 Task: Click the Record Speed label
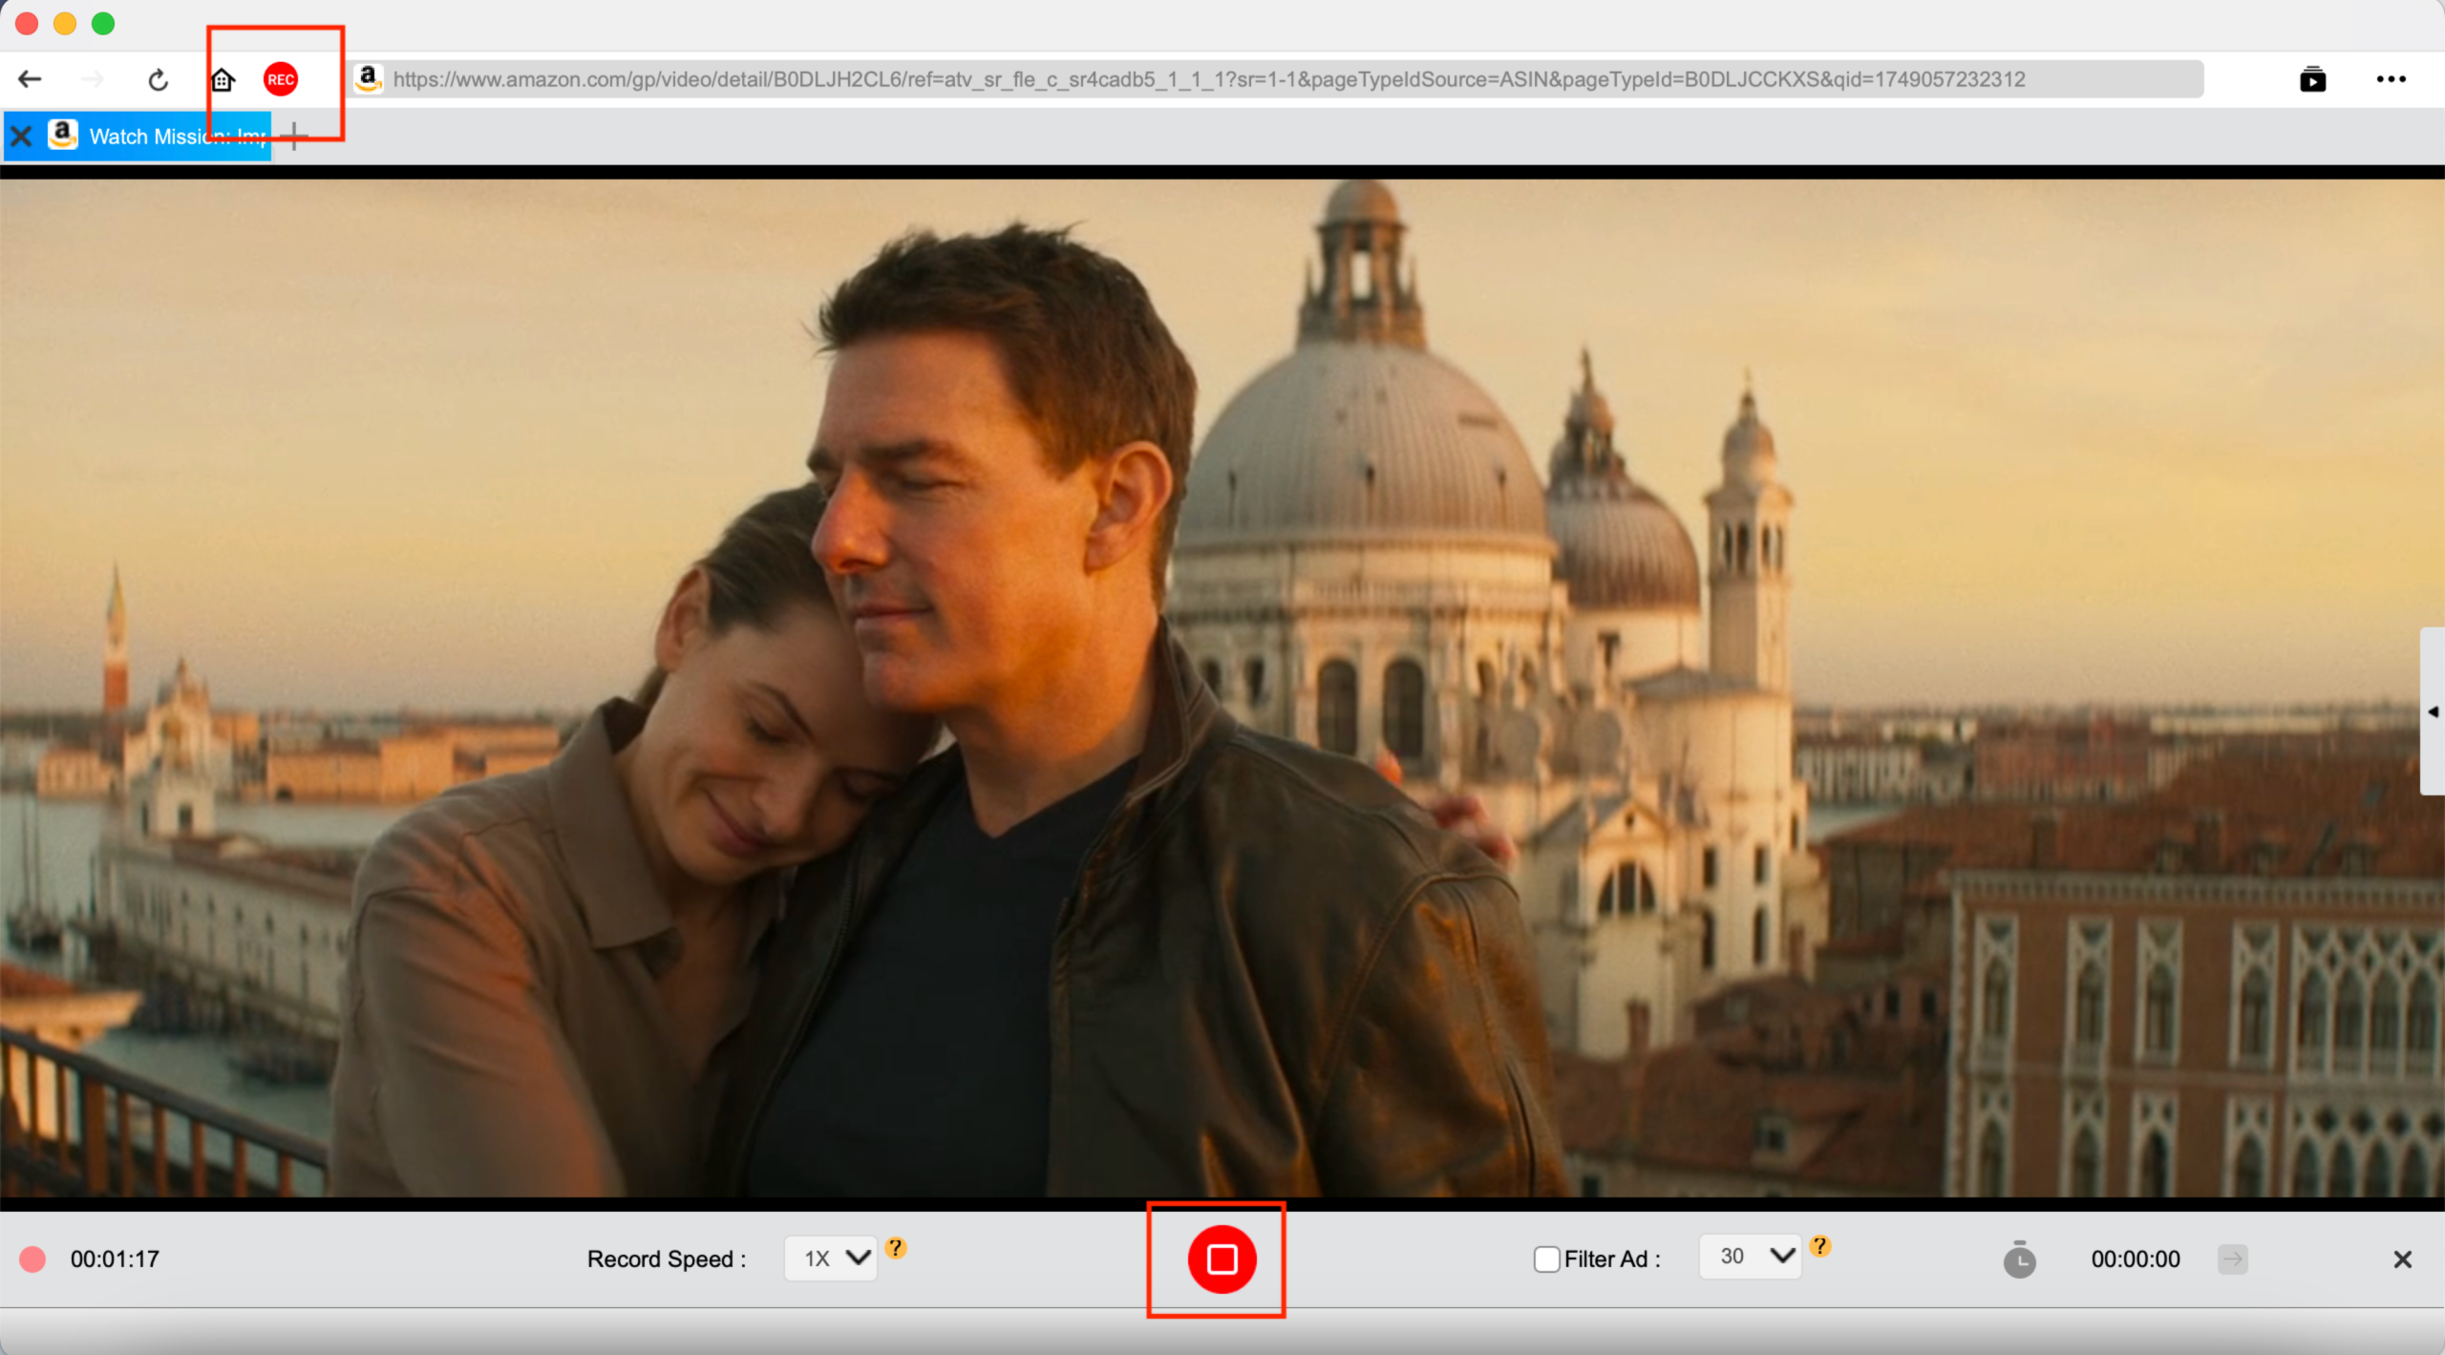point(667,1259)
